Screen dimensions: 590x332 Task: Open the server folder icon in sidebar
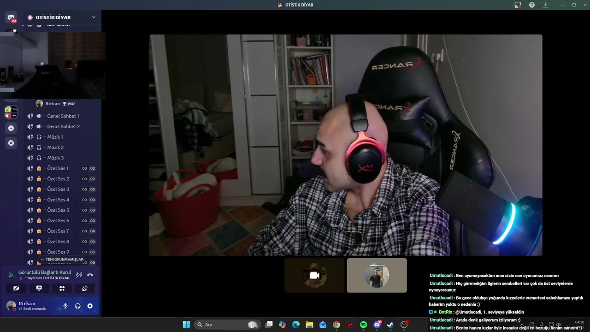point(11,112)
